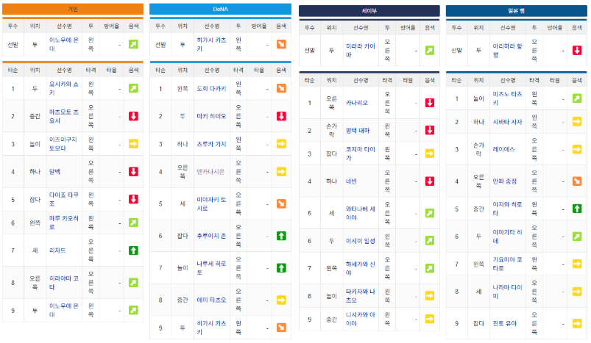The width and height of the screenshot is (591, 343).
Task: Click the 일본 햄 team header
Action: click(517, 11)
